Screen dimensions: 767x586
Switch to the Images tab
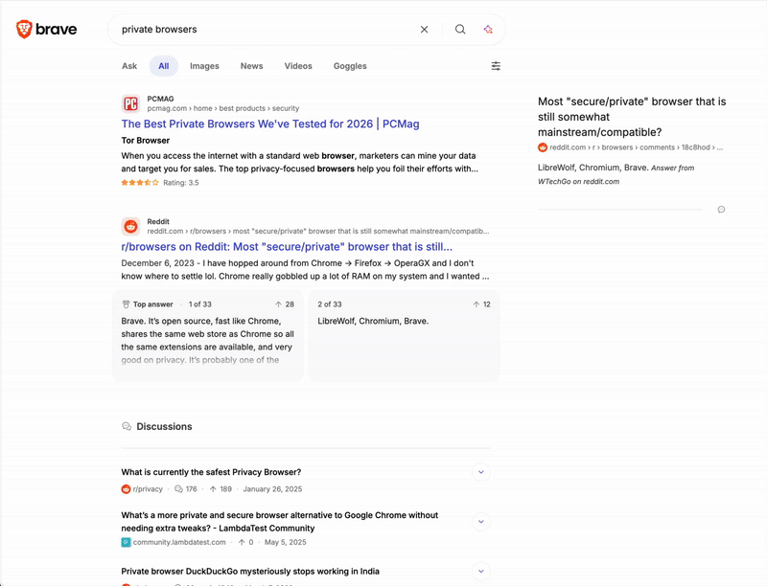[204, 66]
